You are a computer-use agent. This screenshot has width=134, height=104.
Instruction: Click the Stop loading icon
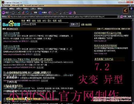coord(19,13)
